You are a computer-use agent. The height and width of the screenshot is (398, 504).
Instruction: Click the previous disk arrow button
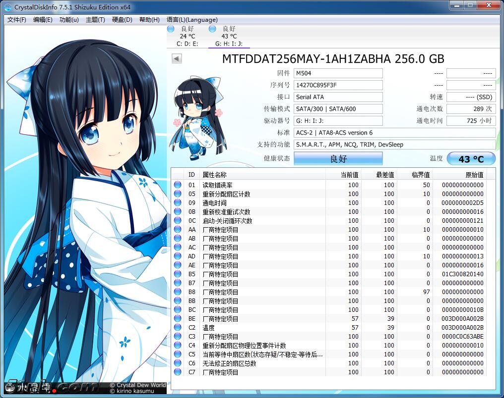pos(177,59)
